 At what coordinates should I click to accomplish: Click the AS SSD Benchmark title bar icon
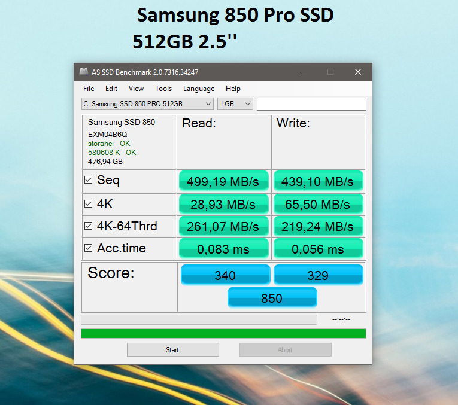click(x=84, y=72)
